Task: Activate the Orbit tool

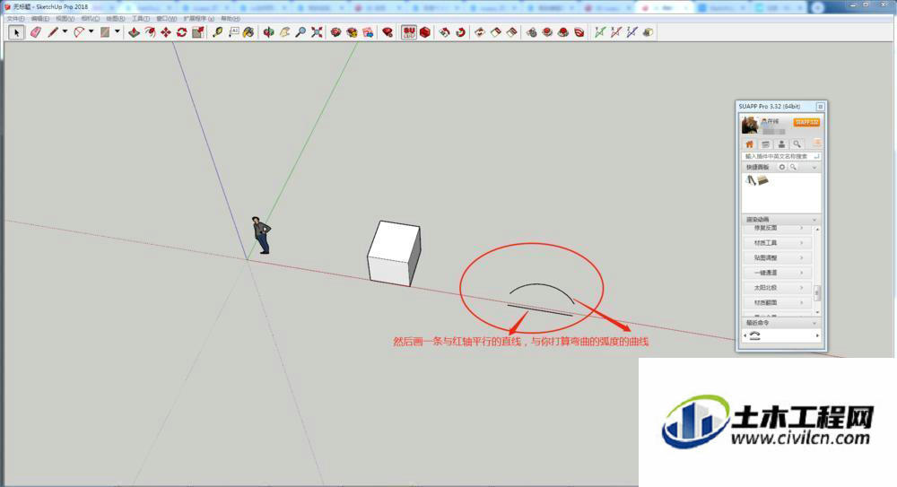Action: pos(268,32)
